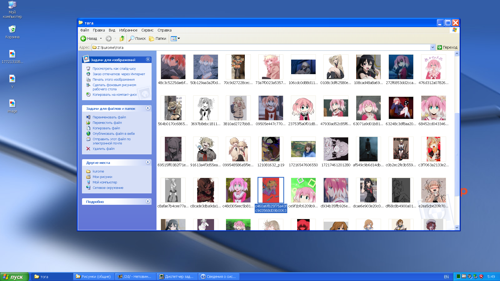Open the Views mode icon in toolbar

(x=174, y=39)
